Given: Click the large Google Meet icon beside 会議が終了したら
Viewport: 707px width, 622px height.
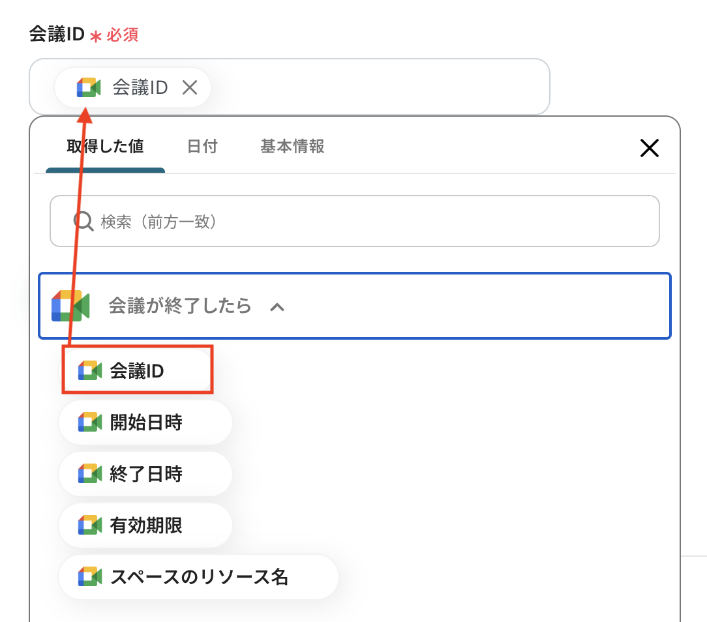Looking at the screenshot, I should point(70,306).
